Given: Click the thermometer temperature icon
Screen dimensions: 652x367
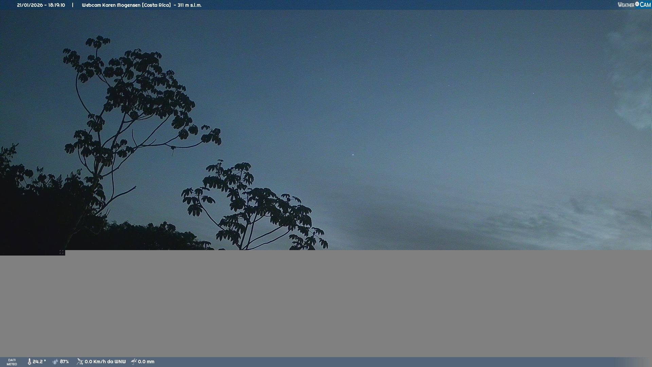Looking at the screenshot, I should pos(30,362).
